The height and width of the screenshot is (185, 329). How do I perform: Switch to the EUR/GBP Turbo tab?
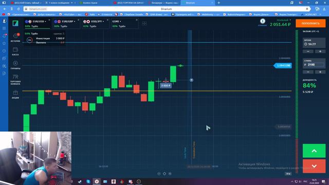(x=66, y=23)
